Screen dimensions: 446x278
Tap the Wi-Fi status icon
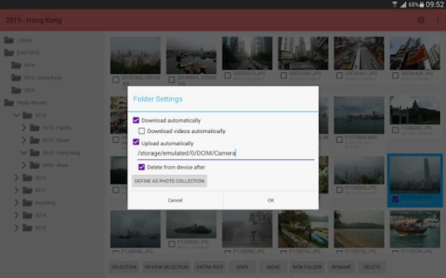coord(395,4)
